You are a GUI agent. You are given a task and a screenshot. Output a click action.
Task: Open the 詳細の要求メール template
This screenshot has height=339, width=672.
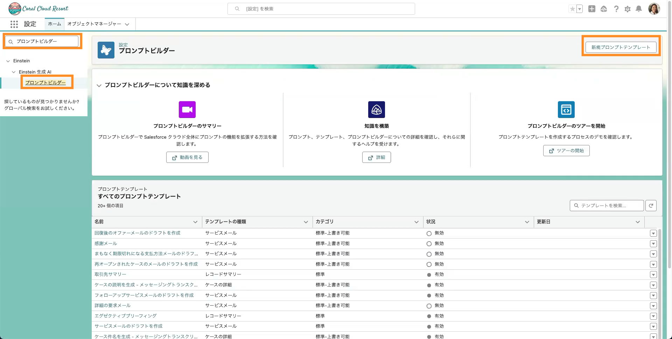pos(112,305)
